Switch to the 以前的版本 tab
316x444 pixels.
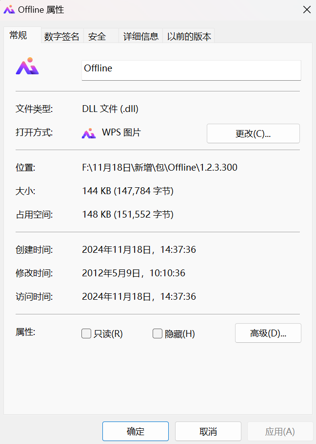click(189, 36)
